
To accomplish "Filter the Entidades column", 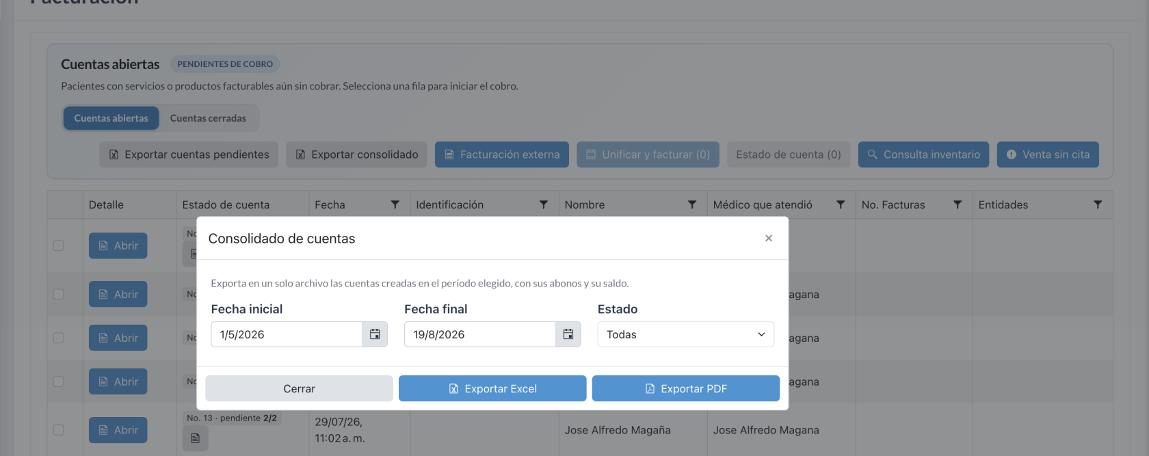I will coord(1097,204).
